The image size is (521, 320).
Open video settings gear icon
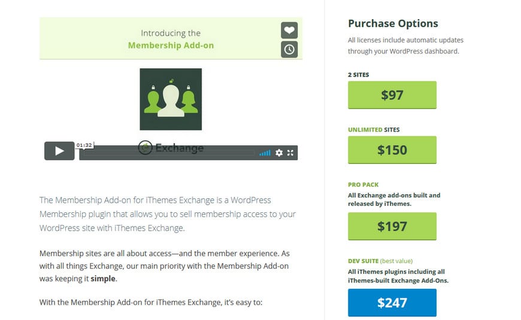(x=279, y=153)
